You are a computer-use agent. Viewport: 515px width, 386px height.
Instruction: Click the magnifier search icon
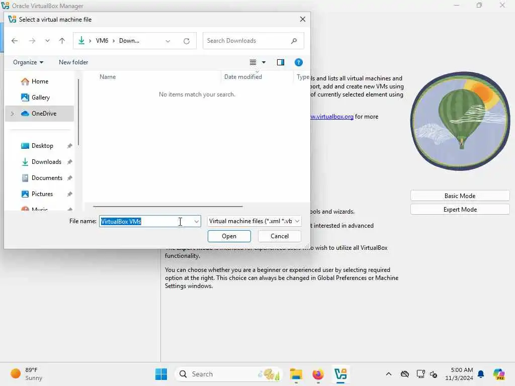tap(294, 41)
